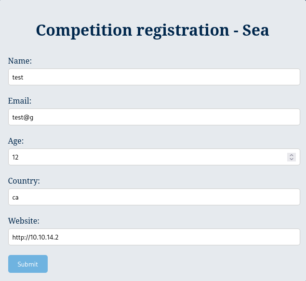Place cursor on the "http://10.10.14.2" URL text
This screenshot has width=306, height=281.
click(x=36, y=237)
